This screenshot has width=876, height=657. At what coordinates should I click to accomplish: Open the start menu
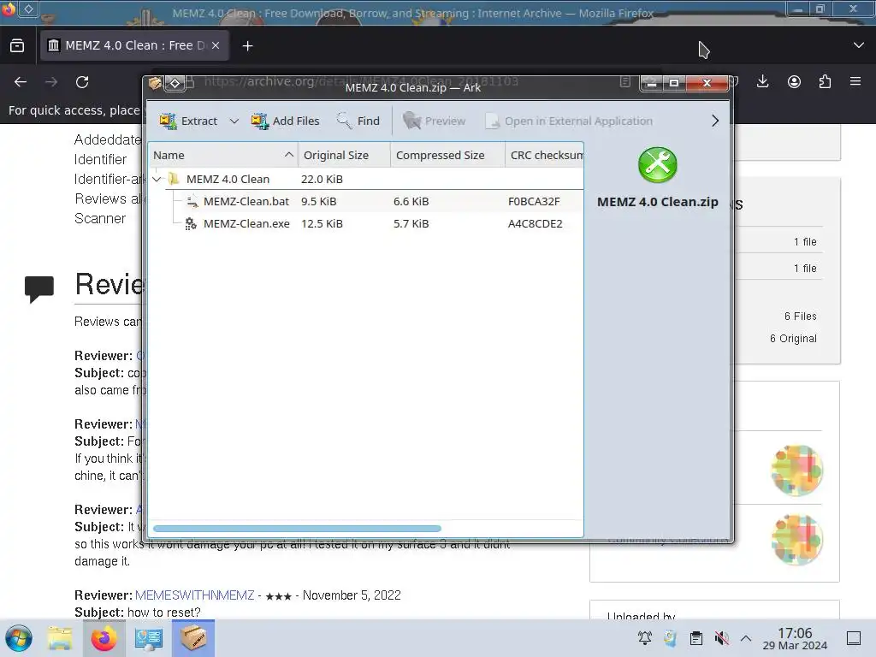point(19,638)
